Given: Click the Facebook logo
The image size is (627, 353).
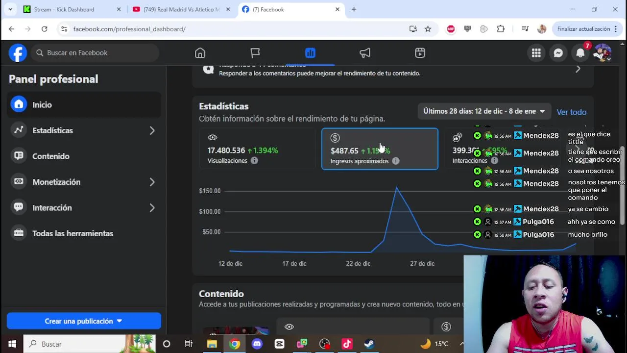Looking at the screenshot, I should point(18,53).
